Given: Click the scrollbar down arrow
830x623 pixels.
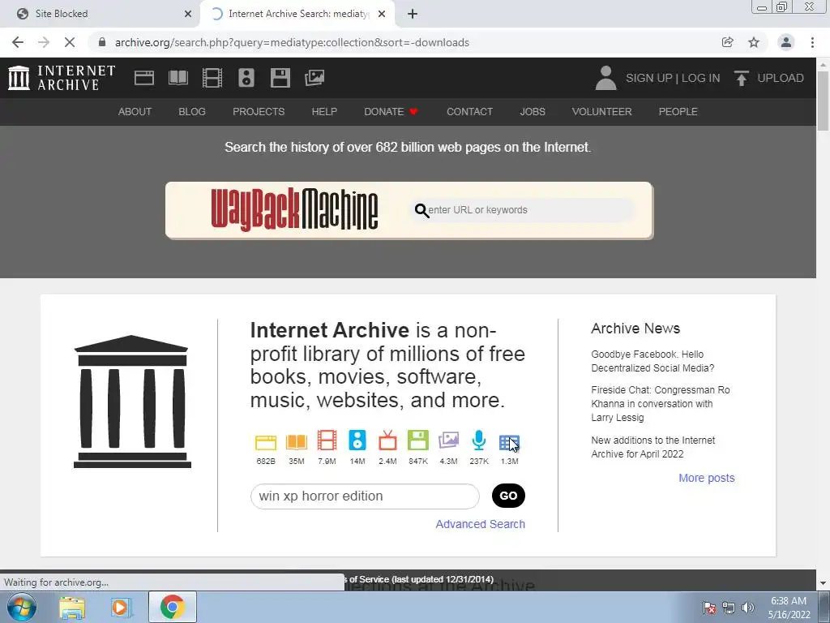Looking at the screenshot, I should coord(824,583).
